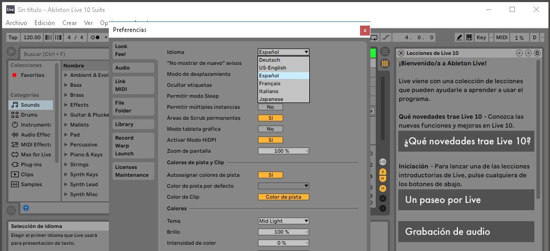Click the Clips category icon

(x=15, y=174)
